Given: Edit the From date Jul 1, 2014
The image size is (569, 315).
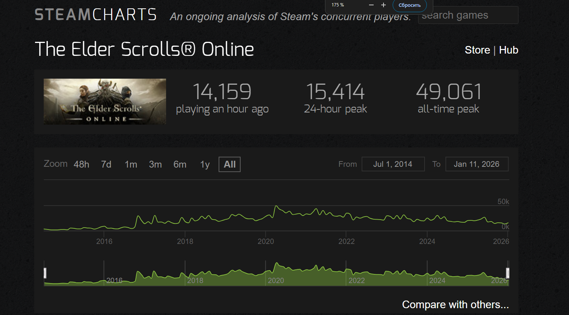Looking at the screenshot, I should pos(393,164).
